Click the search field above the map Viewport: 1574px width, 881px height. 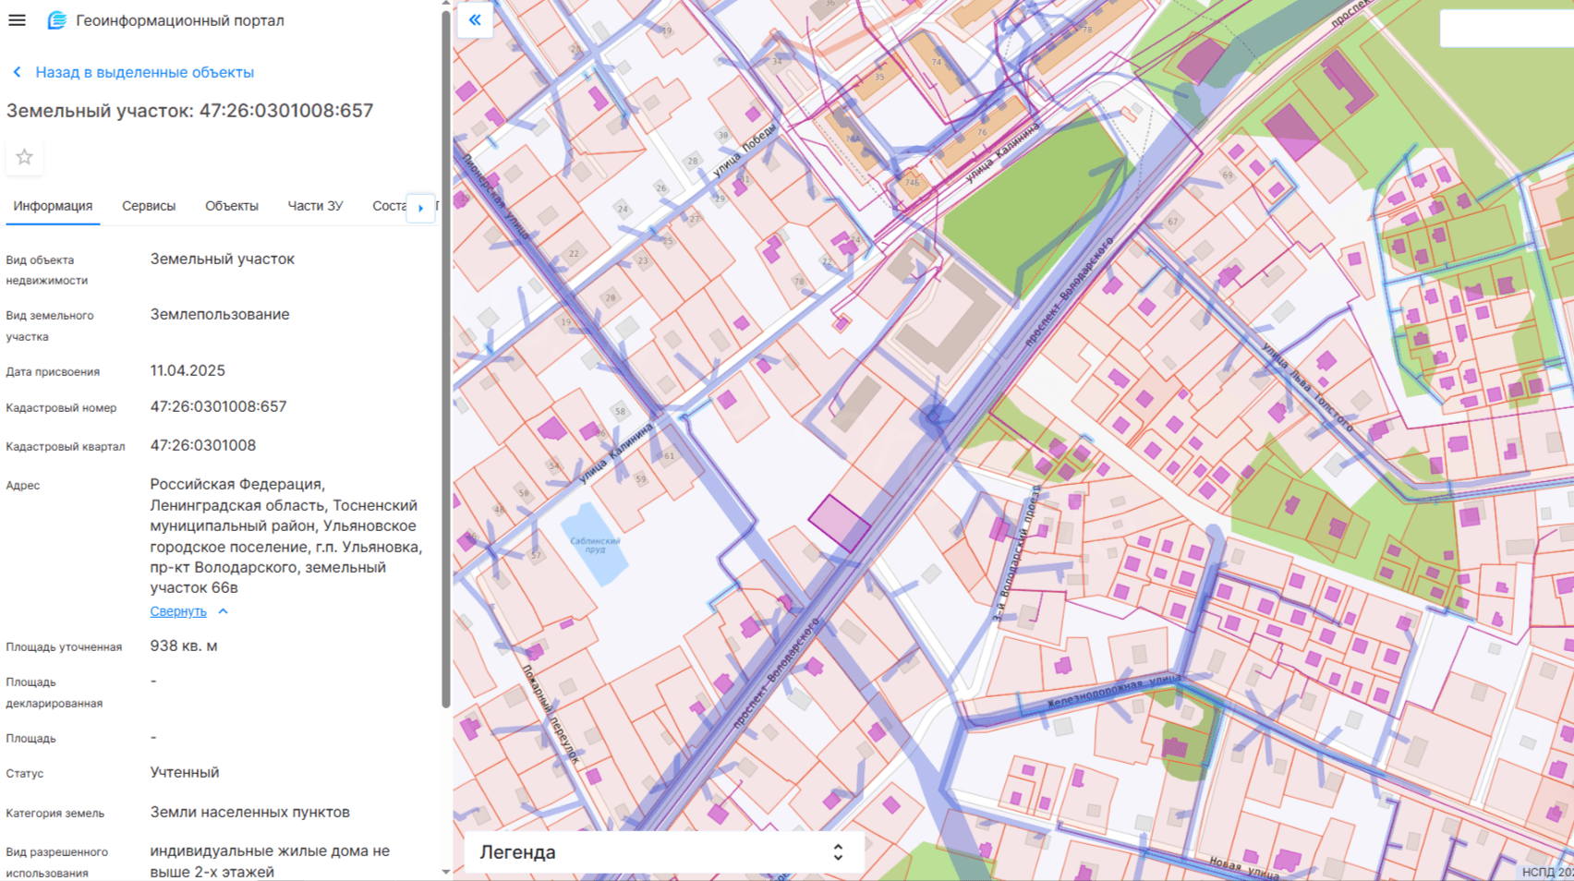click(1506, 29)
